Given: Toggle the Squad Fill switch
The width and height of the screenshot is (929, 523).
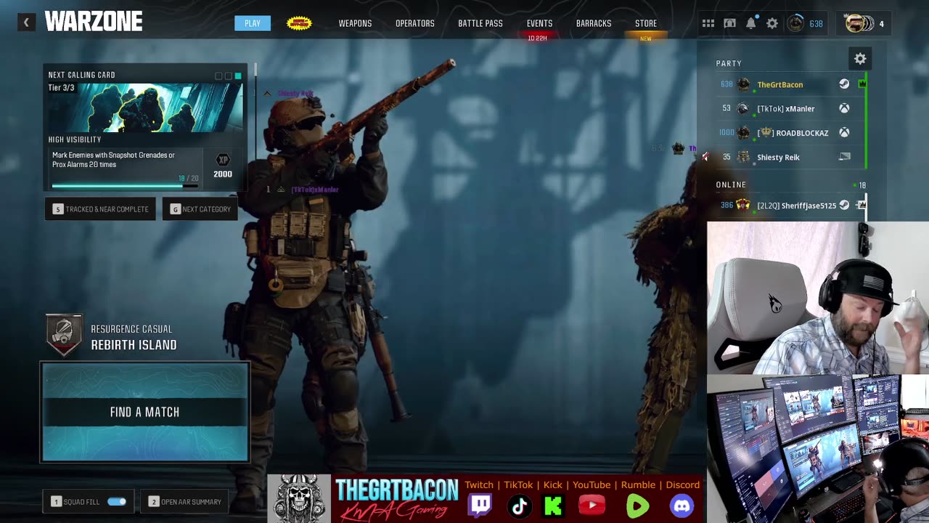Looking at the screenshot, I should [x=117, y=502].
